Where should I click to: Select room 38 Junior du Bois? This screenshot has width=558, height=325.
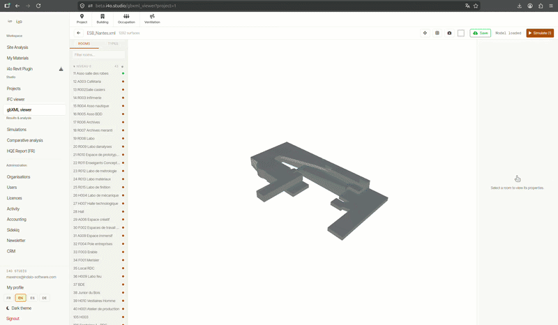click(98, 293)
